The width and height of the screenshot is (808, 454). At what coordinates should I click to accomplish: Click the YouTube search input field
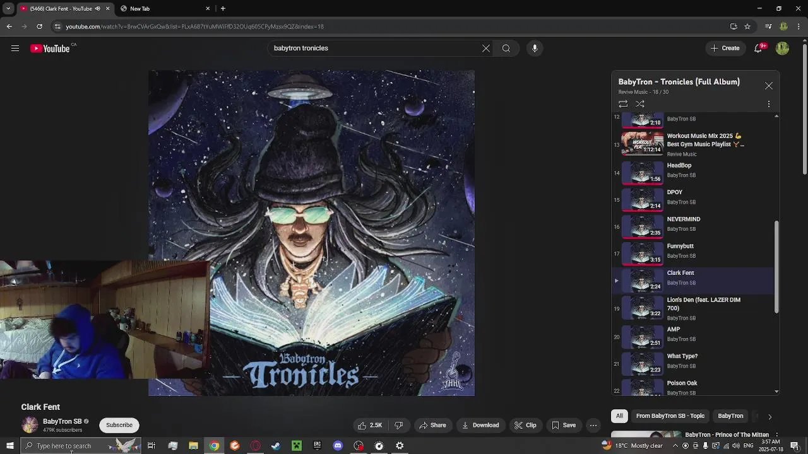376,49
